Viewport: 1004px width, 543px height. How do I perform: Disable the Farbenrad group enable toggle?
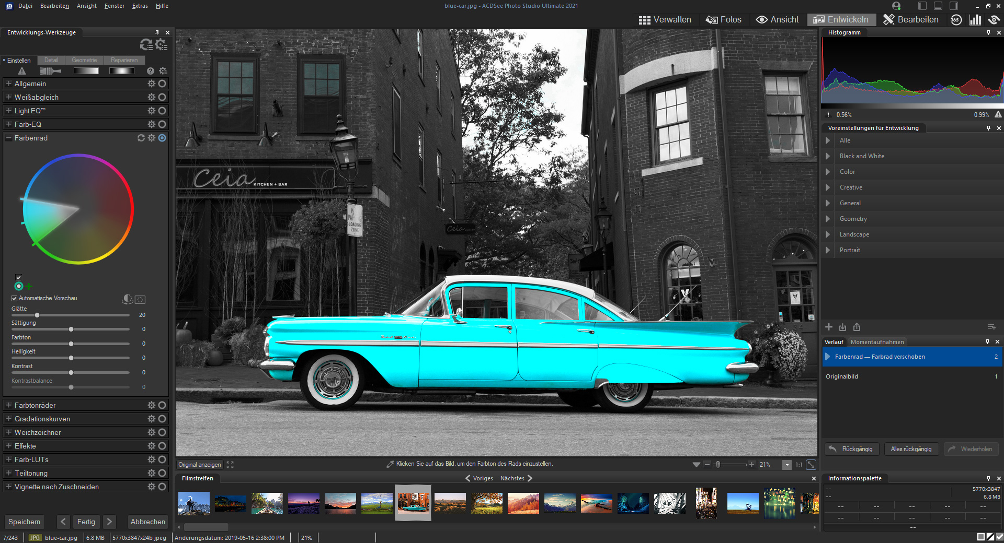(x=162, y=138)
